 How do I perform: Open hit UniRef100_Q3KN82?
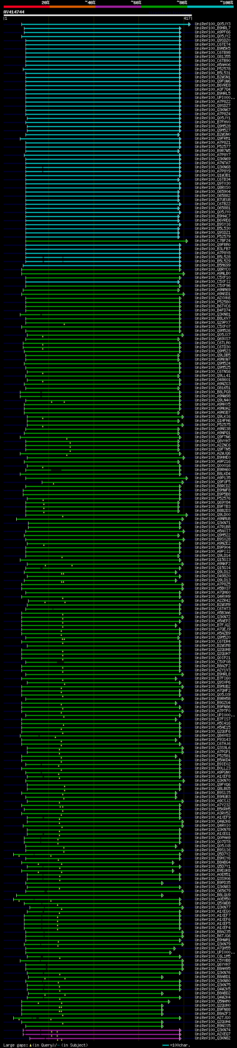click(212, 1038)
